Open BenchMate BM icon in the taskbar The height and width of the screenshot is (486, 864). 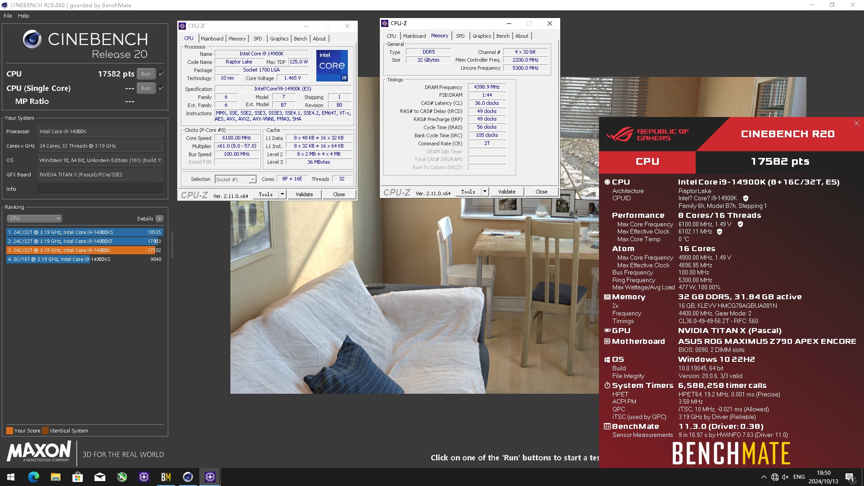coord(166,477)
